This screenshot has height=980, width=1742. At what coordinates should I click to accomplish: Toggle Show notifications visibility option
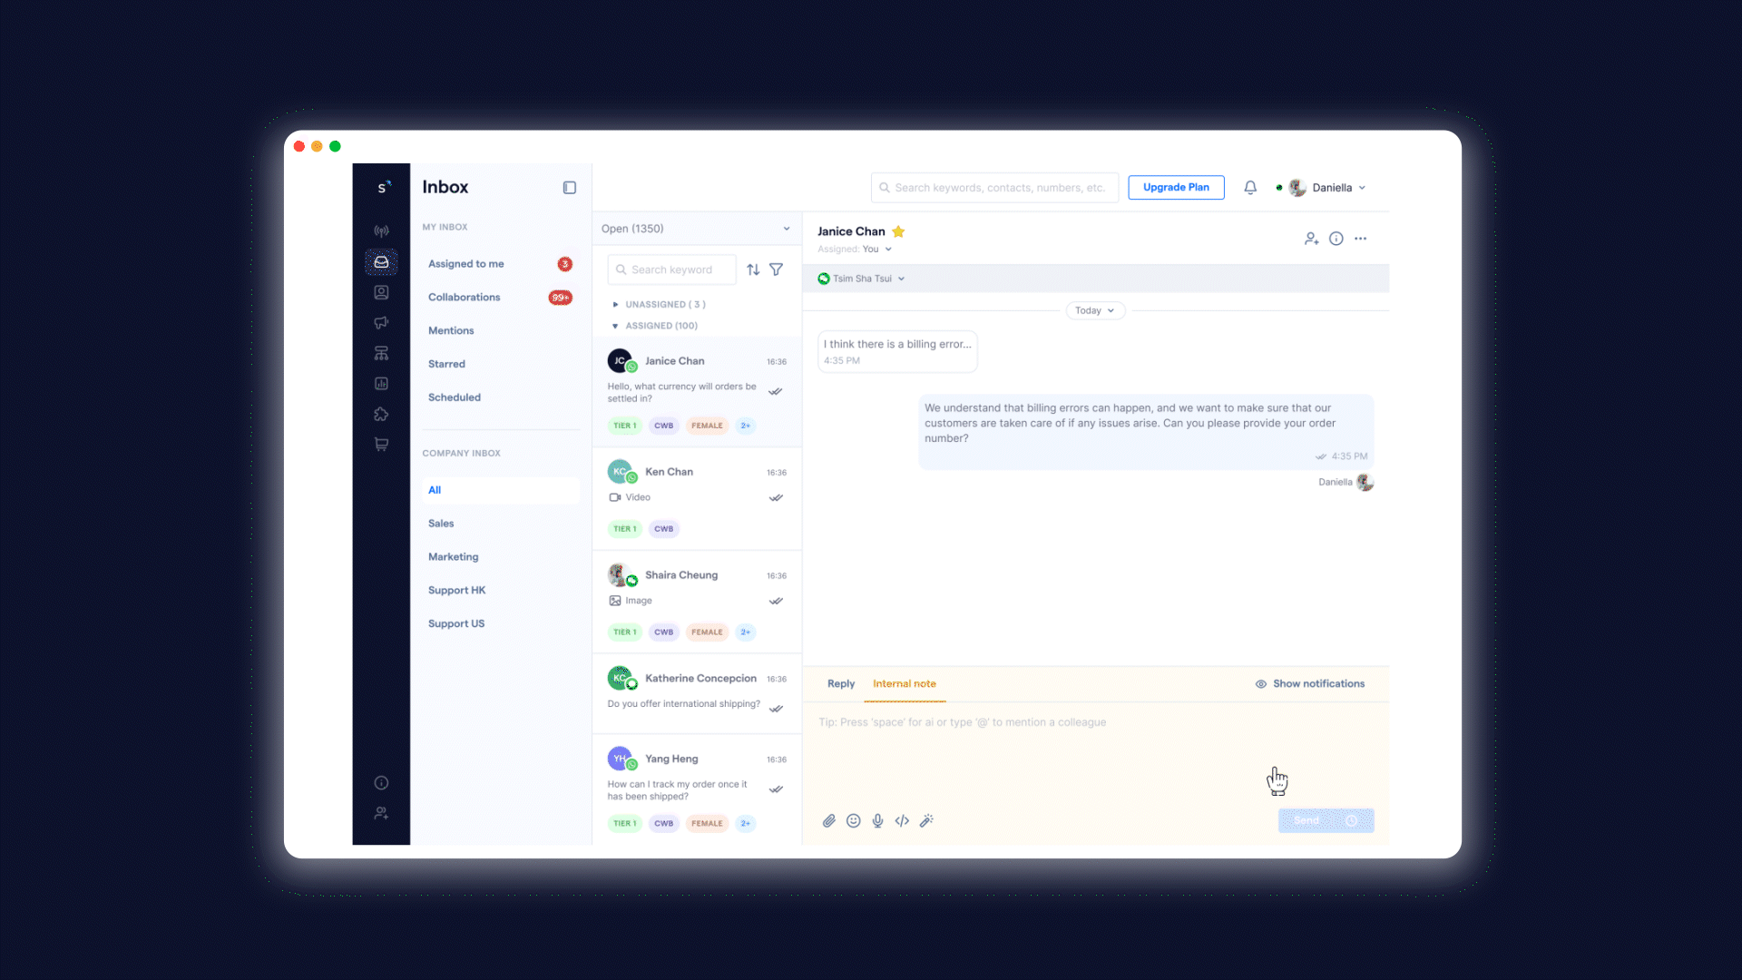coord(1309,683)
